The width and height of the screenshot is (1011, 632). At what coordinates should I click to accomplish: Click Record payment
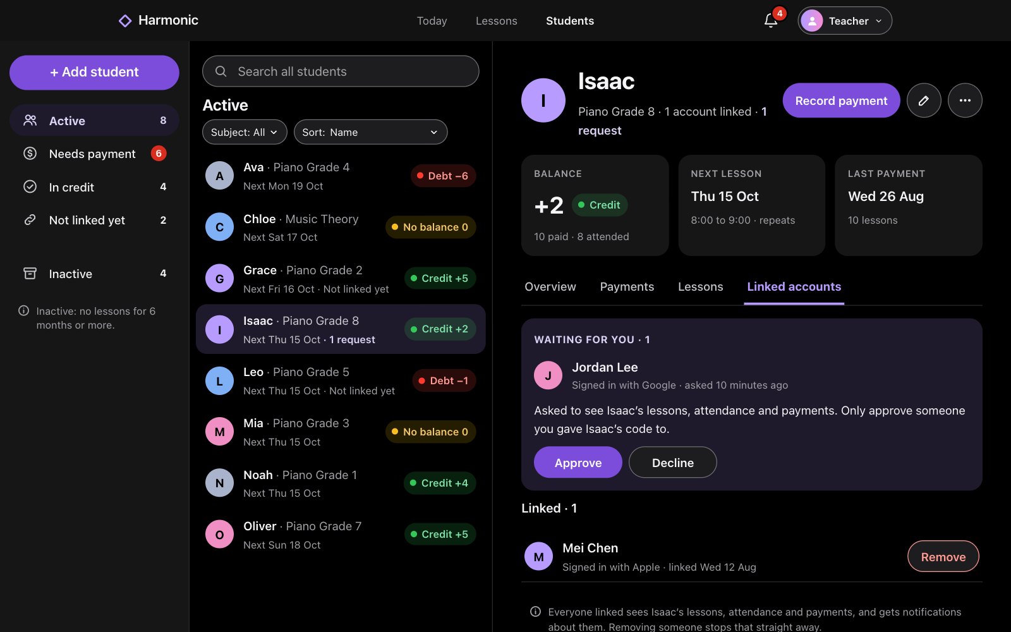click(x=841, y=100)
